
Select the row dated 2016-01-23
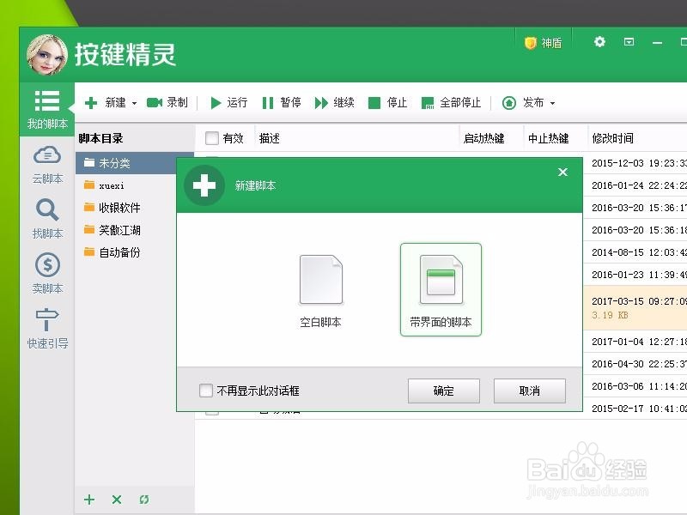(x=635, y=275)
